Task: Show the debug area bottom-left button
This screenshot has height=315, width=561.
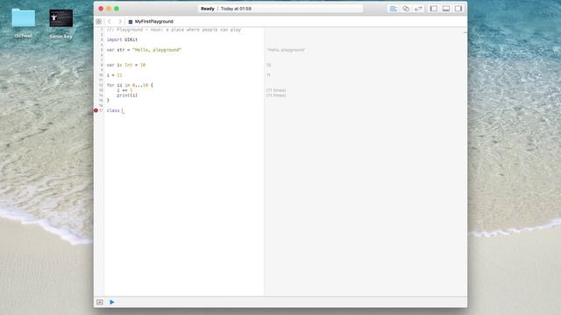Action: [x=99, y=302]
